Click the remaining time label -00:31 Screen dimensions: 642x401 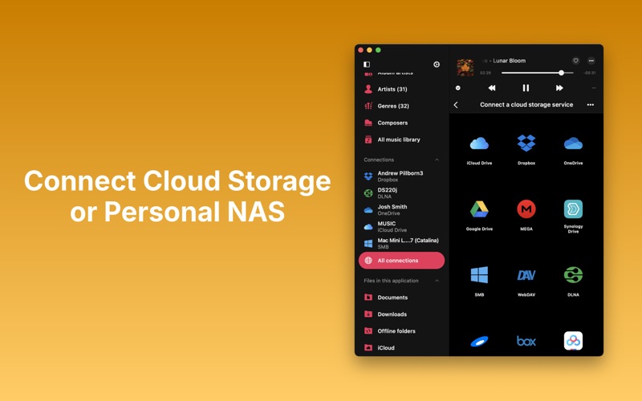point(590,73)
